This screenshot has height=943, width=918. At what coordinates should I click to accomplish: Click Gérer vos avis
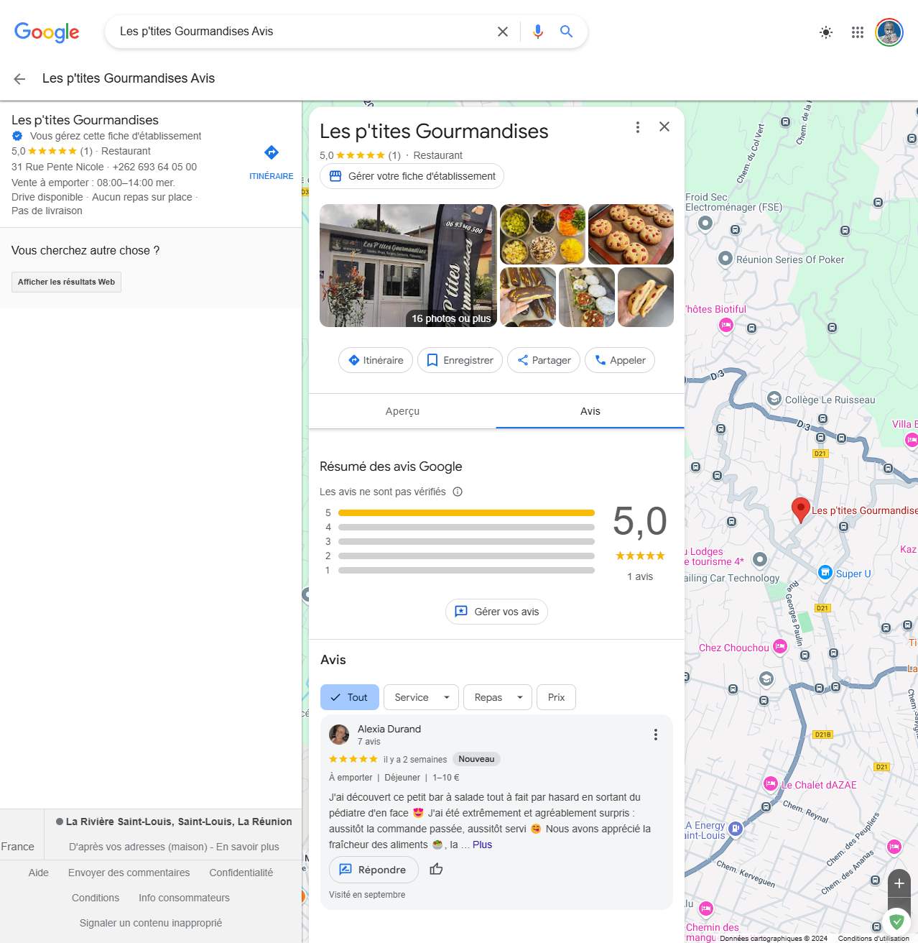tap(496, 612)
